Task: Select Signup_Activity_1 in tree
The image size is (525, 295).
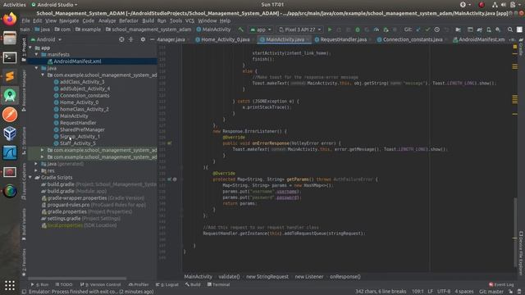Action: tap(80, 137)
